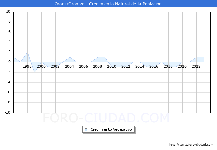Click the x-axis label 2006

pyautogui.click(x=83, y=66)
